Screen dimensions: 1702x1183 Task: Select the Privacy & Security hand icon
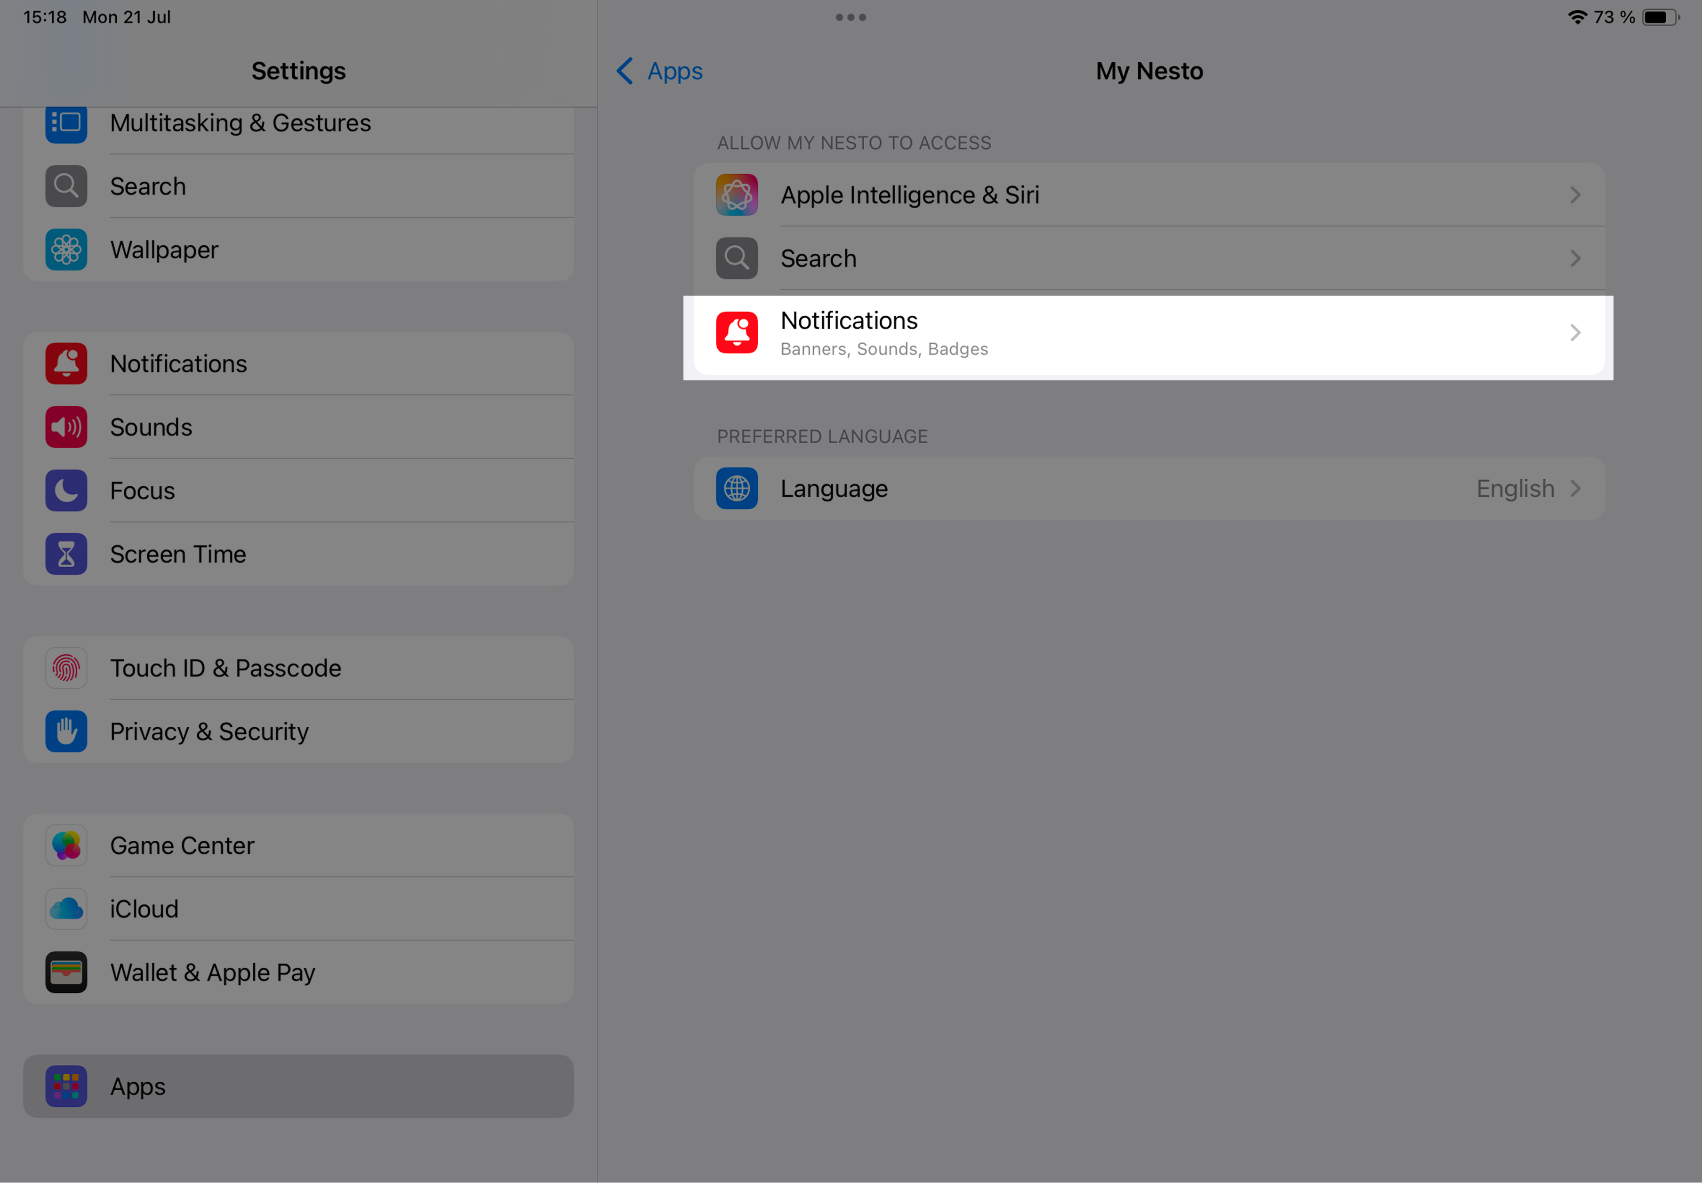pyautogui.click(x=66, y=732)
